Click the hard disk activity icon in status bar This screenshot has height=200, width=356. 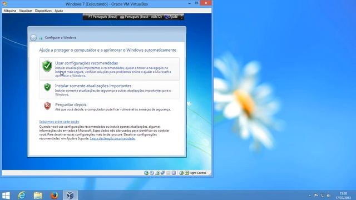click(146, 173)
